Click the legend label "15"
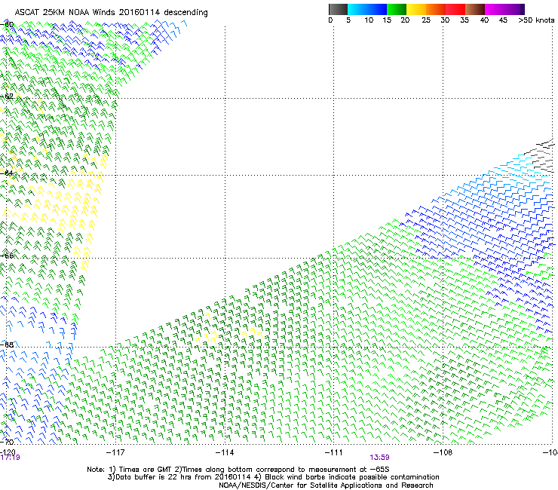 387,20
